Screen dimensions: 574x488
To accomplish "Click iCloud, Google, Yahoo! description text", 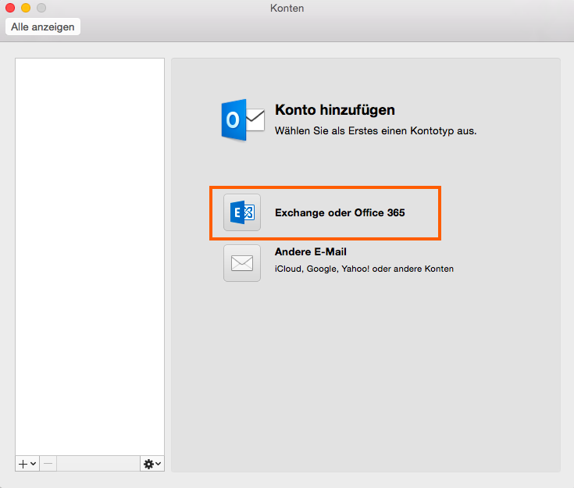I will point(364,269).
